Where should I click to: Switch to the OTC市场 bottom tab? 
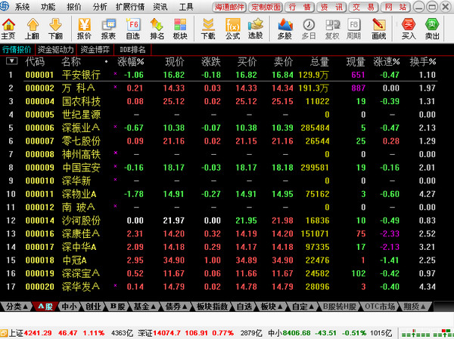380,307
